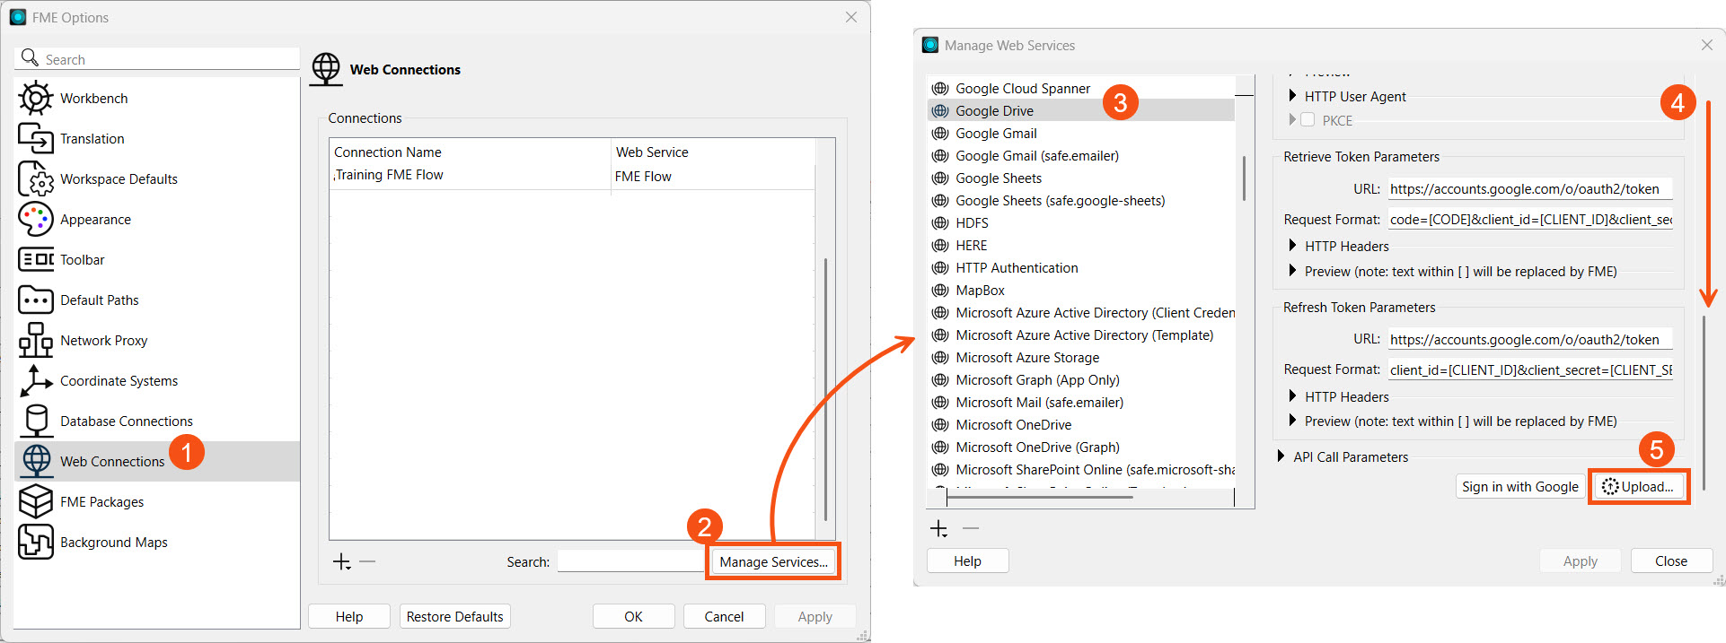Open the Background Maps icon
This screenshot has width=1726, height=643.
tap(36, 542)
